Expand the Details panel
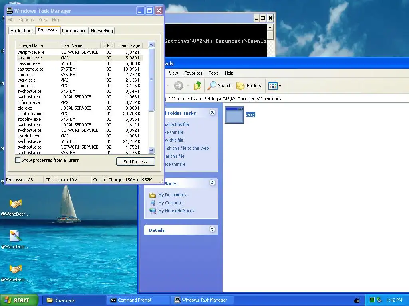Image resolution: width=409 pixels, height=306 pixels. coord(212,229)
